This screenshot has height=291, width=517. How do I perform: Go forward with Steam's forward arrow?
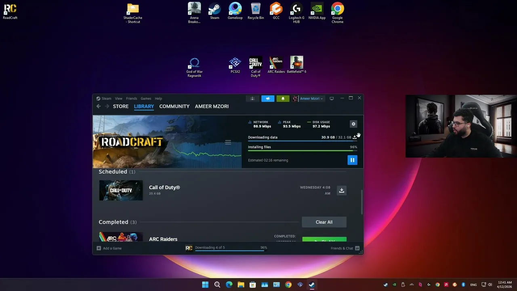click(107, 106)
